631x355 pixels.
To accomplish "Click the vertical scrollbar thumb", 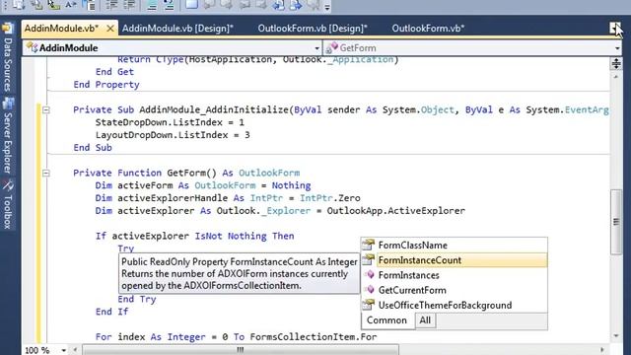I will pyautogui.click(x=616, y=221).
